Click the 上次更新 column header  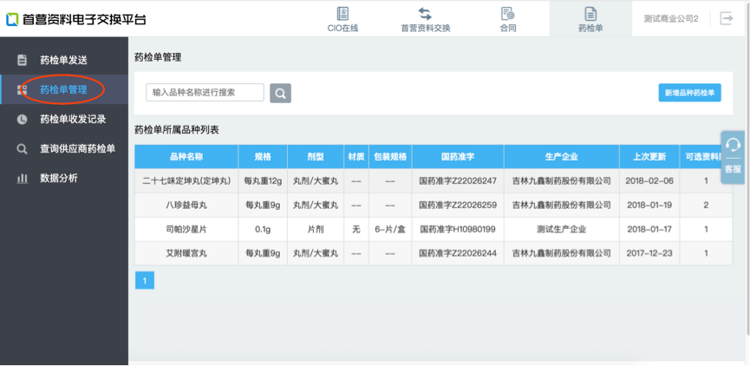click(649, 157)
